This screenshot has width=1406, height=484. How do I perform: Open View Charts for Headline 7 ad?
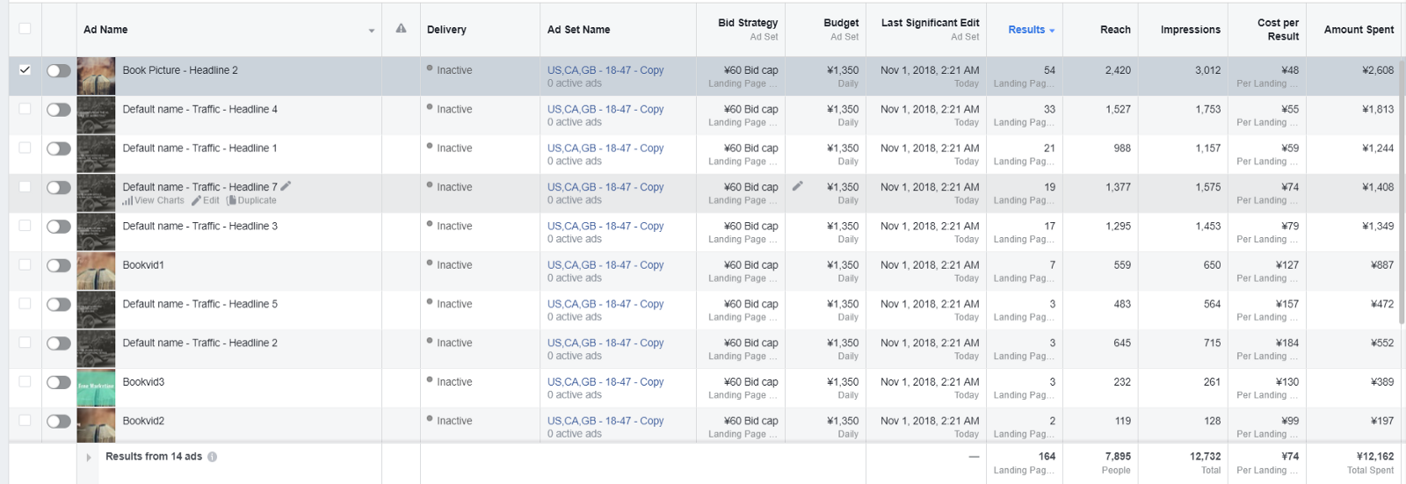click(154, 200)
